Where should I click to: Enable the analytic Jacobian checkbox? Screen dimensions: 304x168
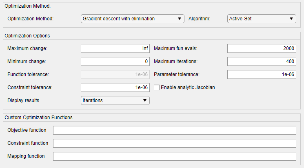point(157,87)
